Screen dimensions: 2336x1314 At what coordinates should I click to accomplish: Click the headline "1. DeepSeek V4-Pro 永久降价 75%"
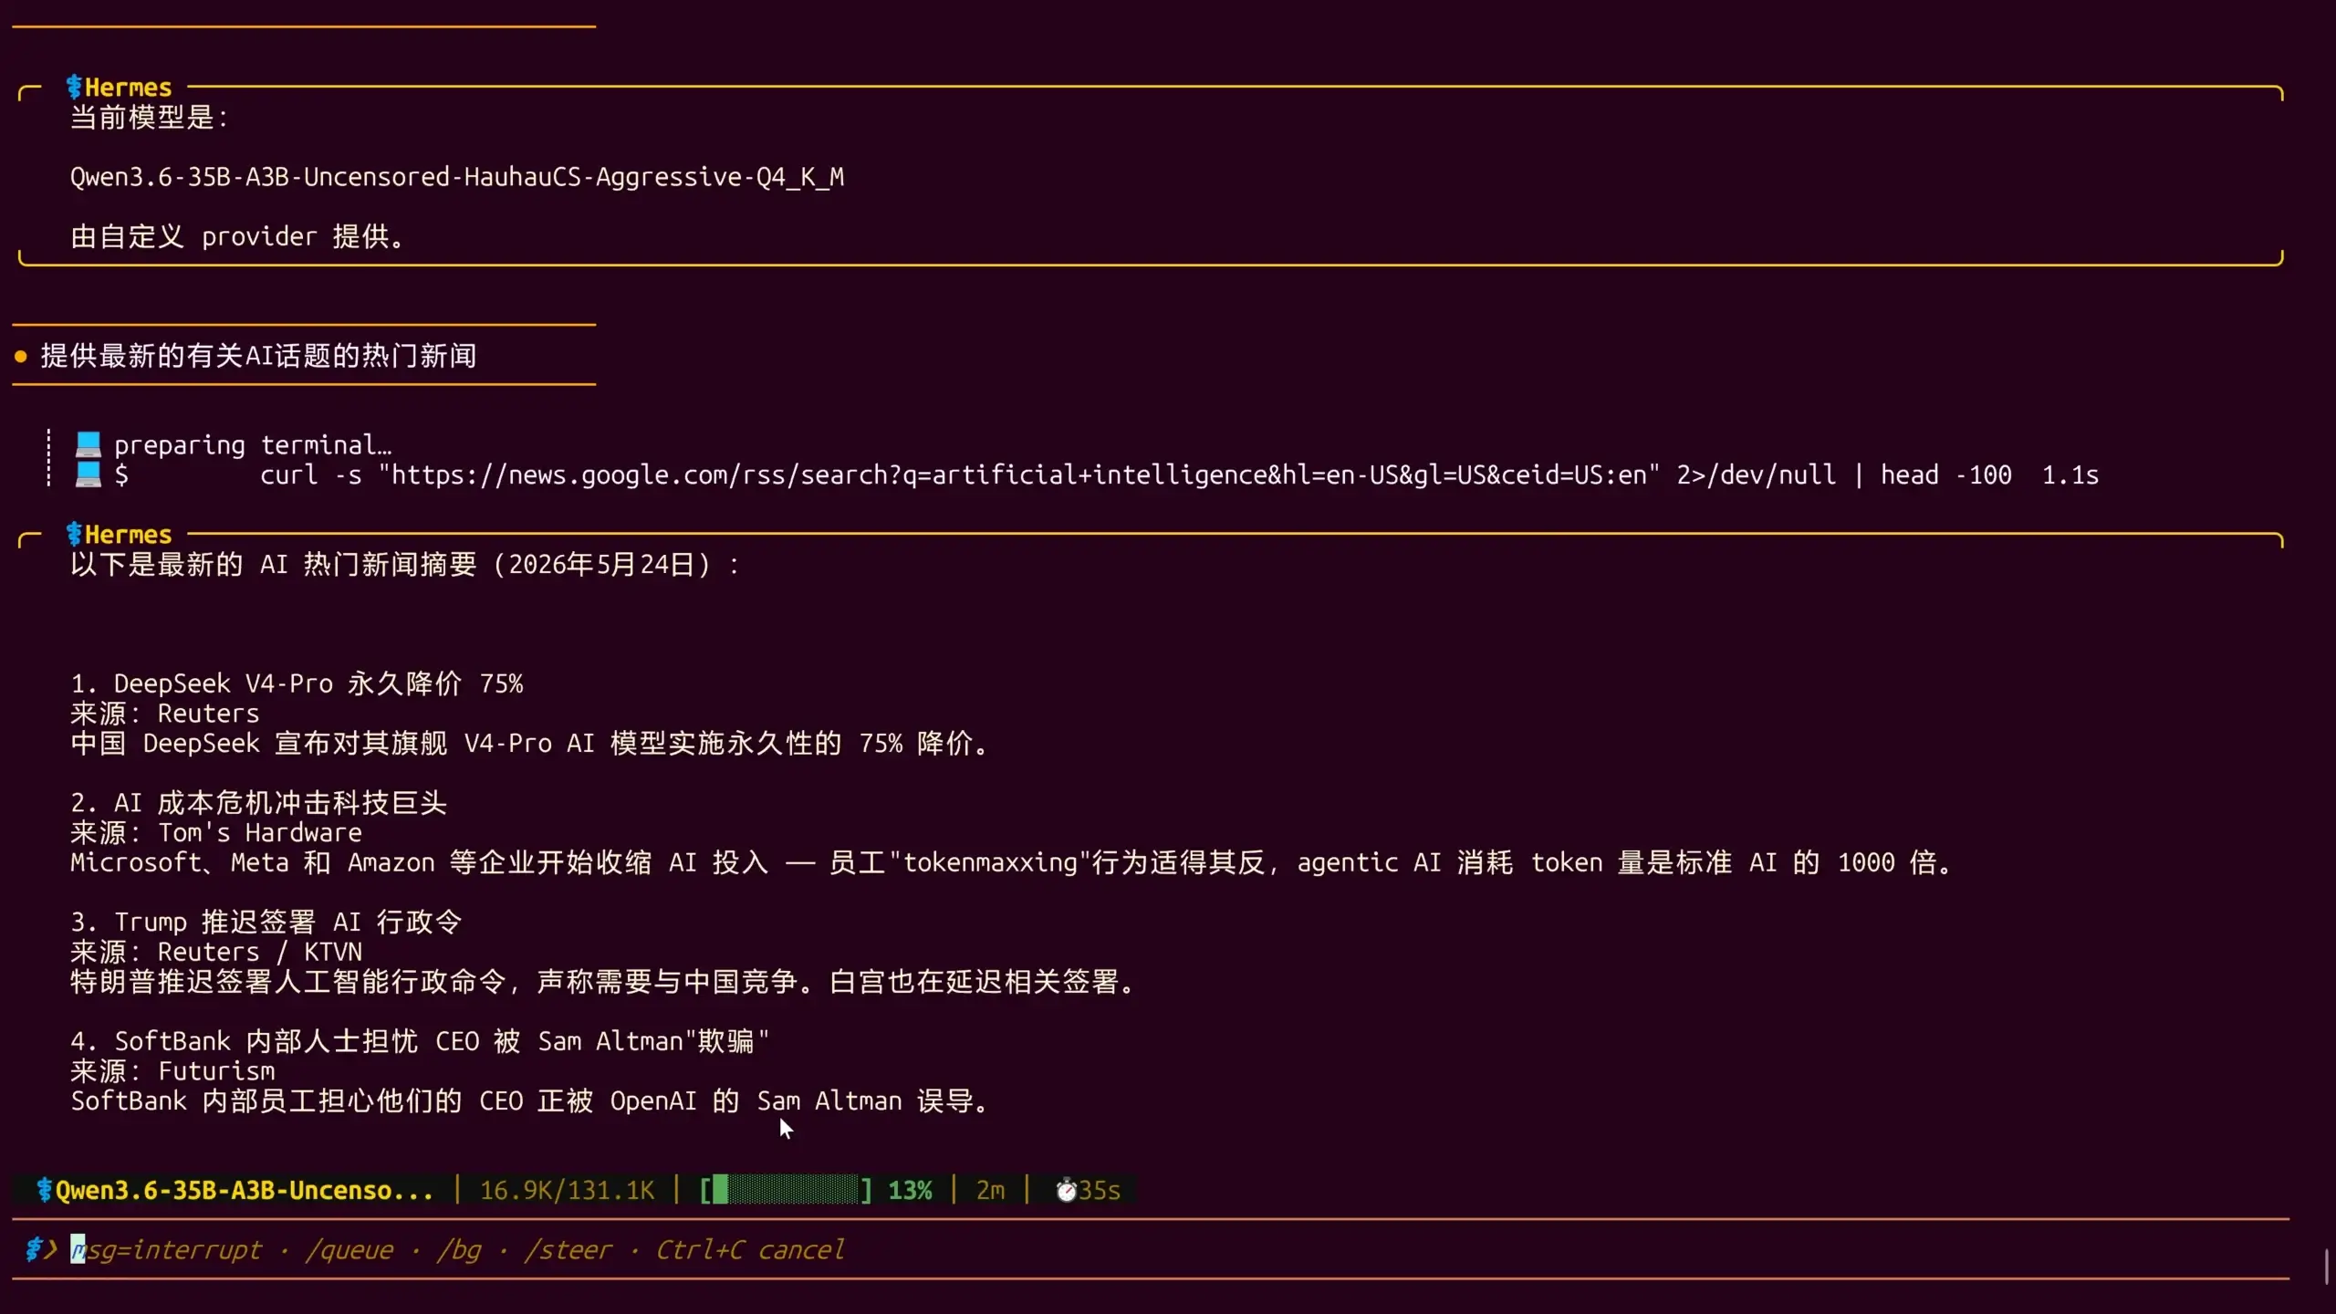297,683
